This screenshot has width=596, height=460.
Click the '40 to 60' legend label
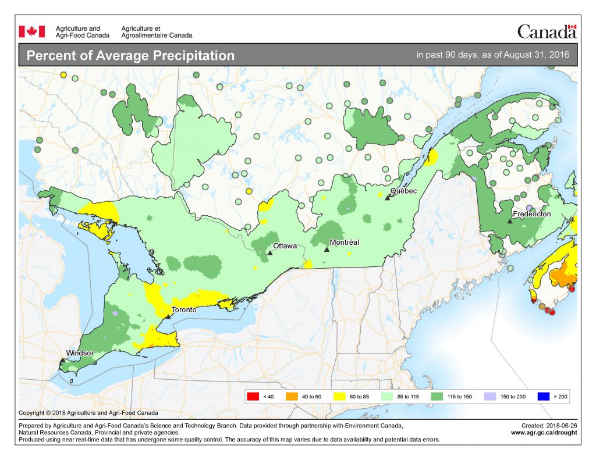(x=311, y=397)
